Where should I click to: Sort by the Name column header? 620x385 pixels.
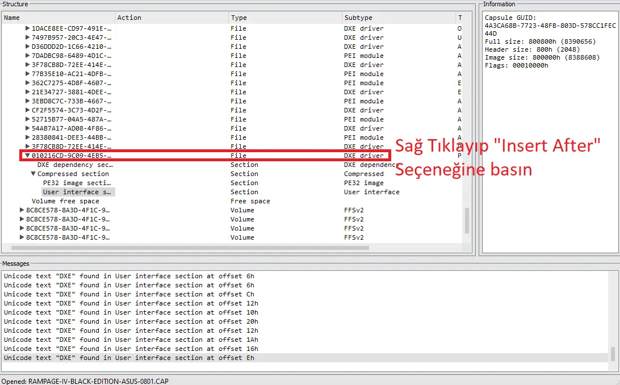coord(58,18)
